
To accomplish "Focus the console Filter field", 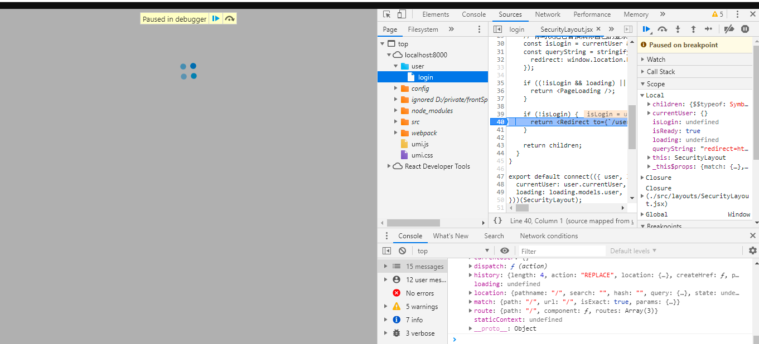I will [x=562, y=251].
